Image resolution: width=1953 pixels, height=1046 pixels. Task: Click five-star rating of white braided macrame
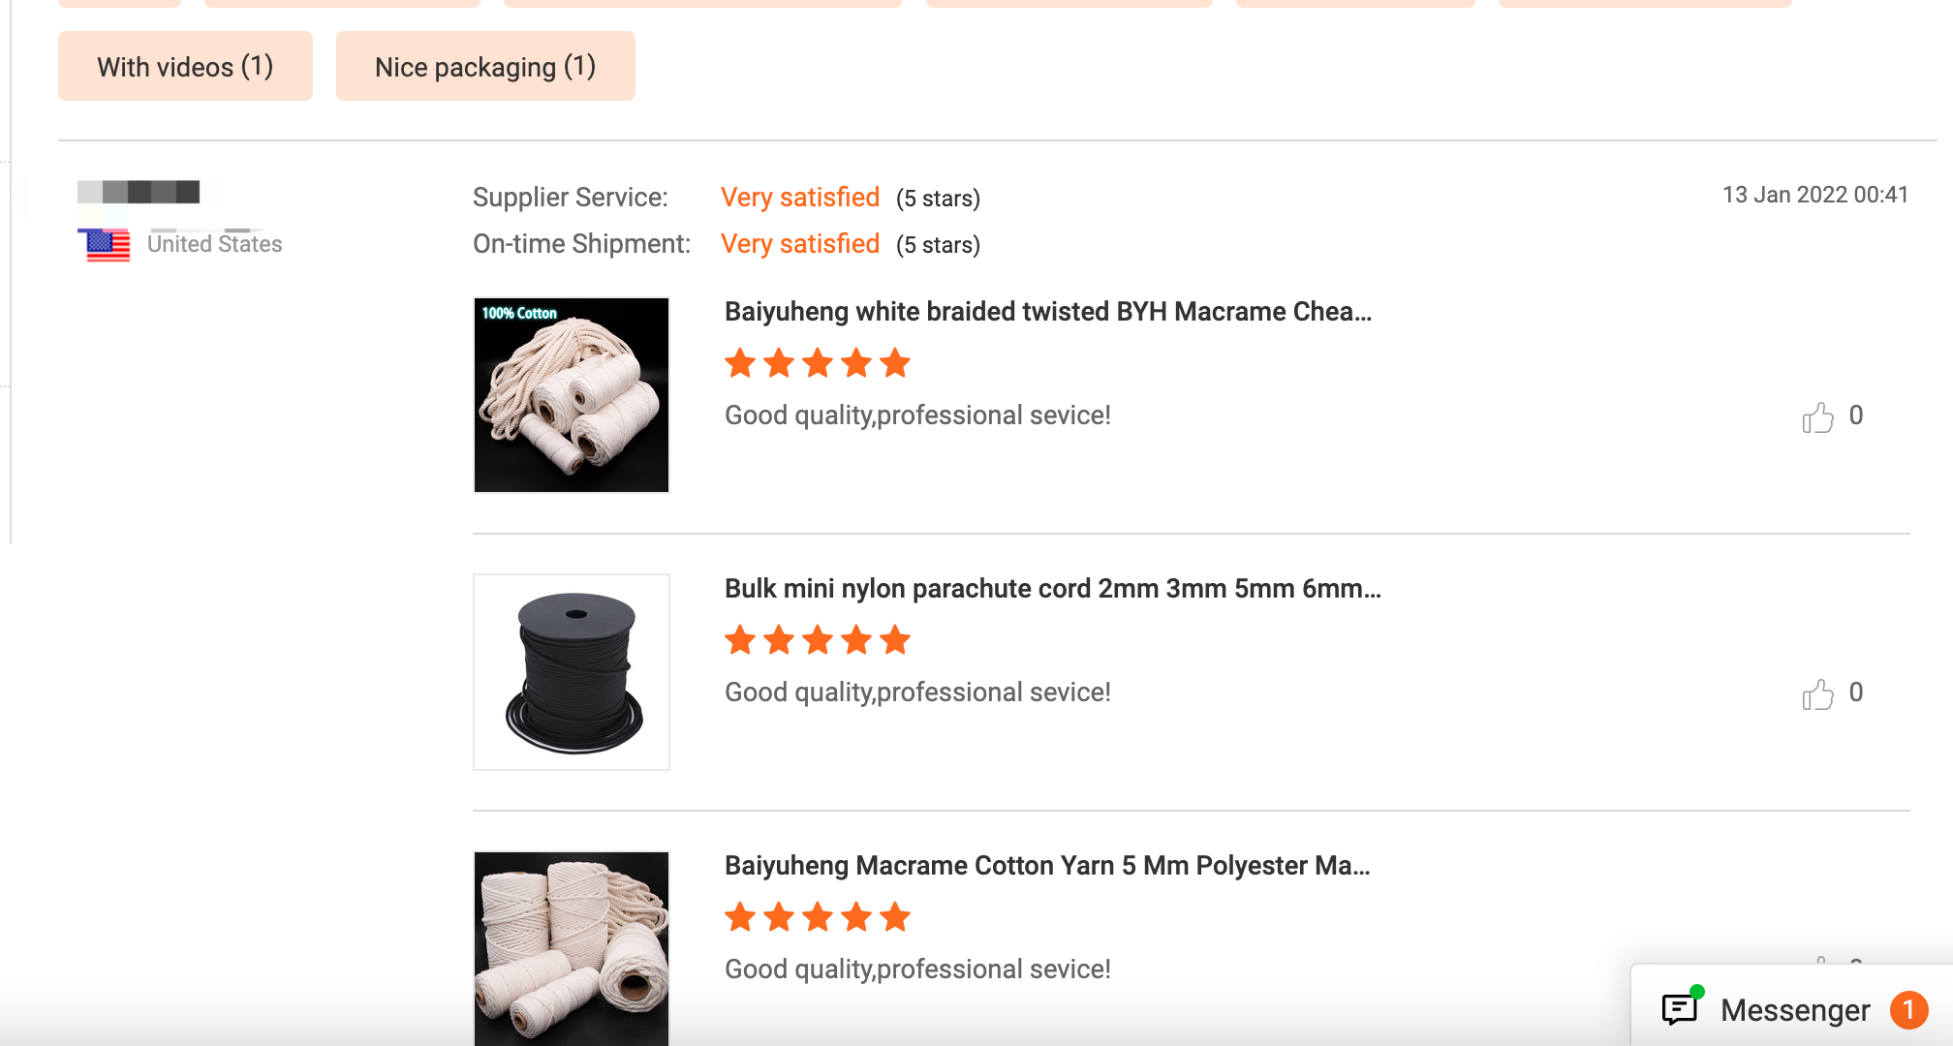818,363
